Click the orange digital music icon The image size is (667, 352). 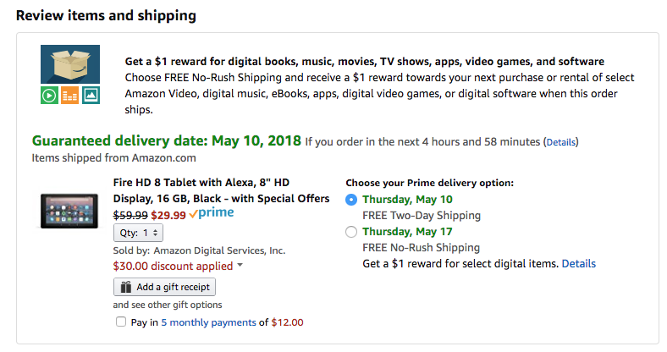pos(70,96)
